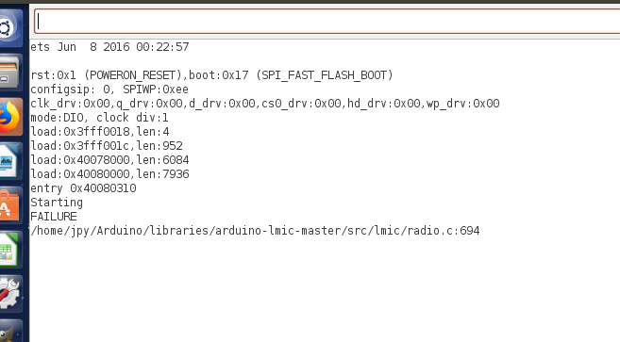Launch LibreOffice Calc spreadsheet icon

(8, 250)
